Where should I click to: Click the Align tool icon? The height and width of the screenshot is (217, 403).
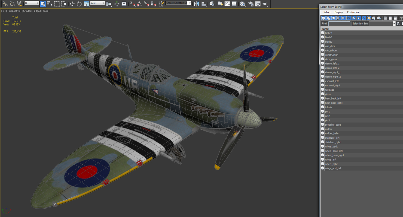coord(203,4)
